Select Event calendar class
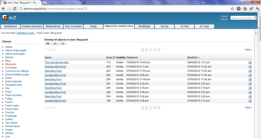 [13, 81]
